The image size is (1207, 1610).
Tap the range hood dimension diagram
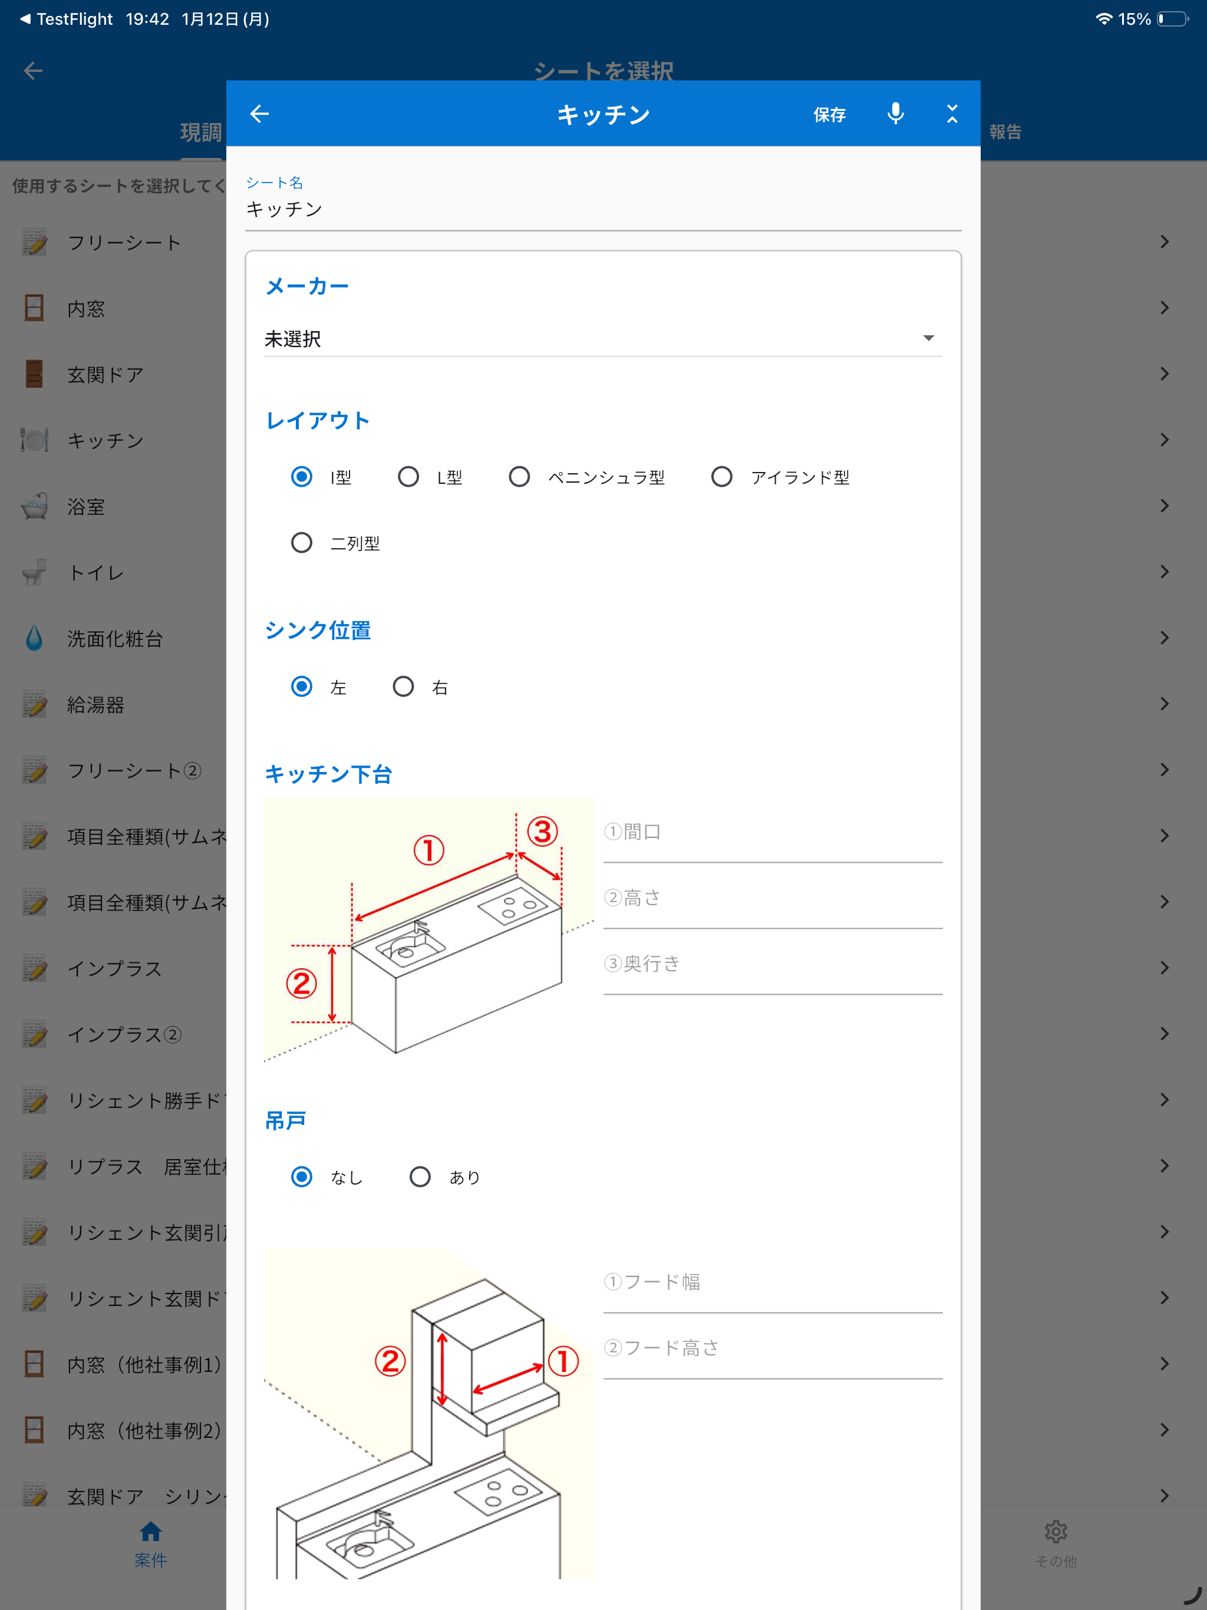[429, 1413]
